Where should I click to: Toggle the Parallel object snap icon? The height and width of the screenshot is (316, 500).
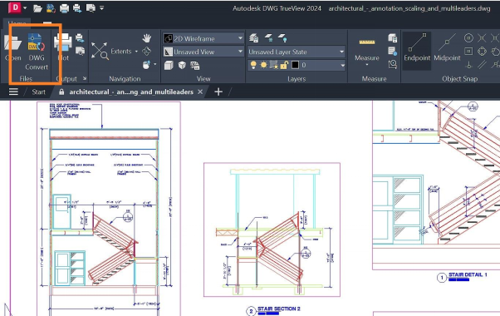coord(482,65)
